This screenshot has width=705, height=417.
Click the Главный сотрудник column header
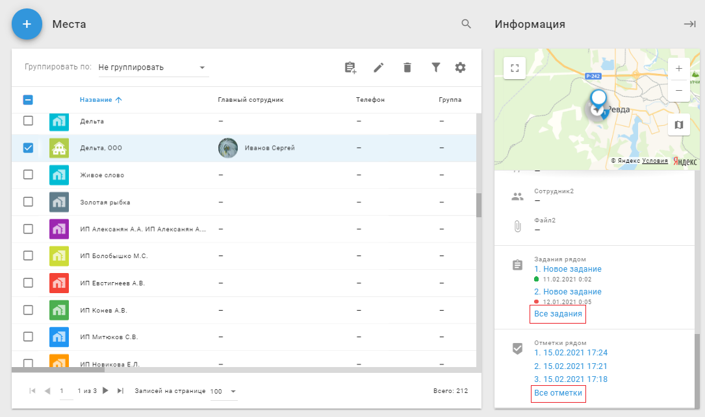click(x=250, y=100)
